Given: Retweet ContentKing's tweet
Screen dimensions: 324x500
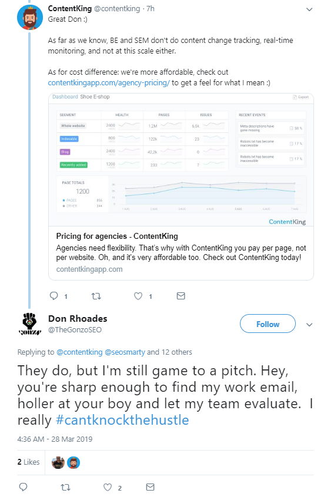Looking at the screenshot, I should (x=96, y=296).
